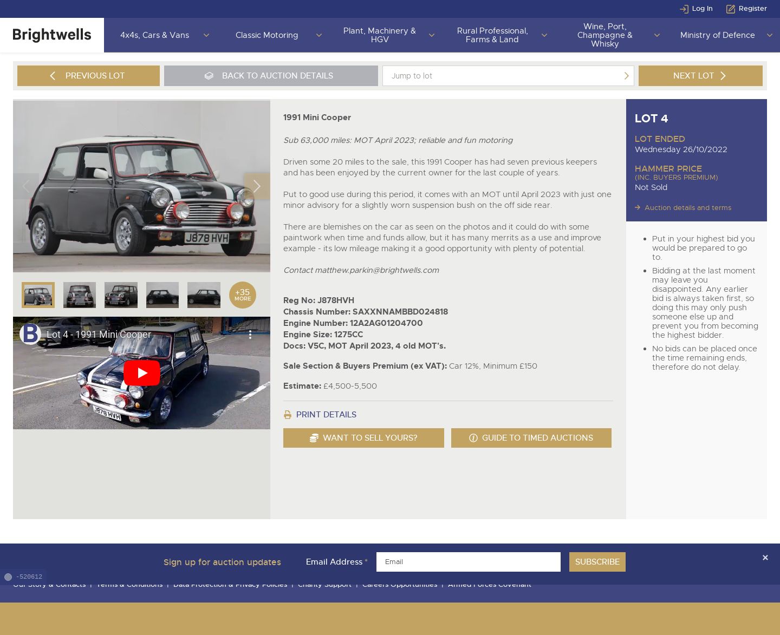
Task: Open Rural Professional, Farms & Land menu
Action: point(492,35)
